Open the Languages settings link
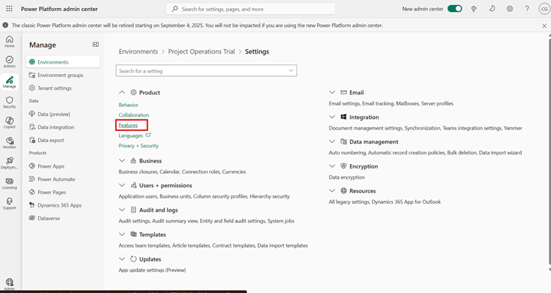 click(131, 136)
